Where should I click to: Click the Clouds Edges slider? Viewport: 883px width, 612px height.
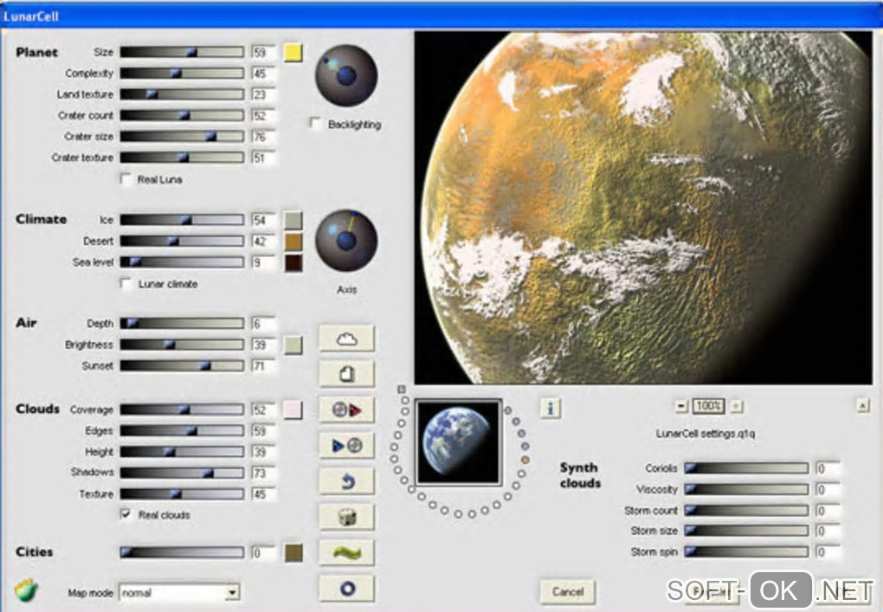click(x=182, y=431)
